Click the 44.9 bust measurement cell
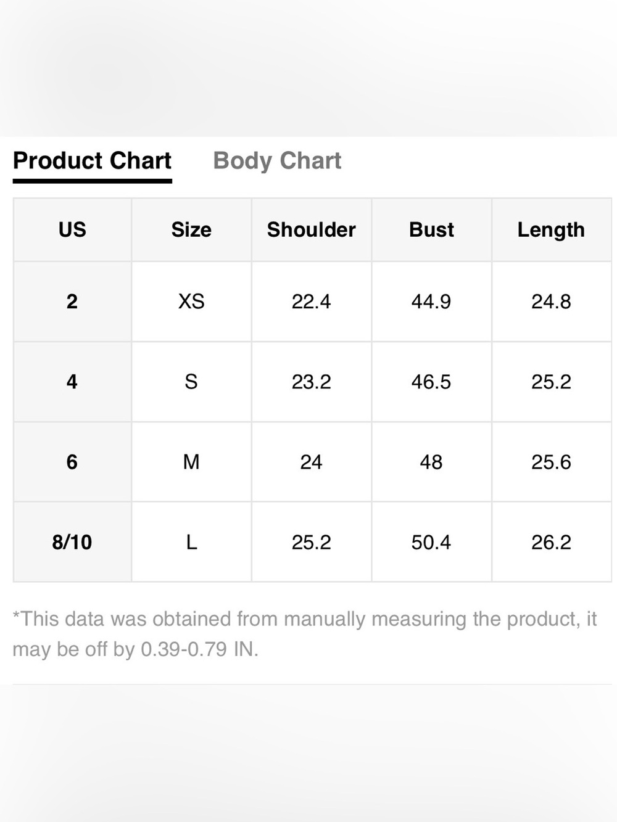Image resolution: width=617 pixels, height=822 pixels. point(431,302)
